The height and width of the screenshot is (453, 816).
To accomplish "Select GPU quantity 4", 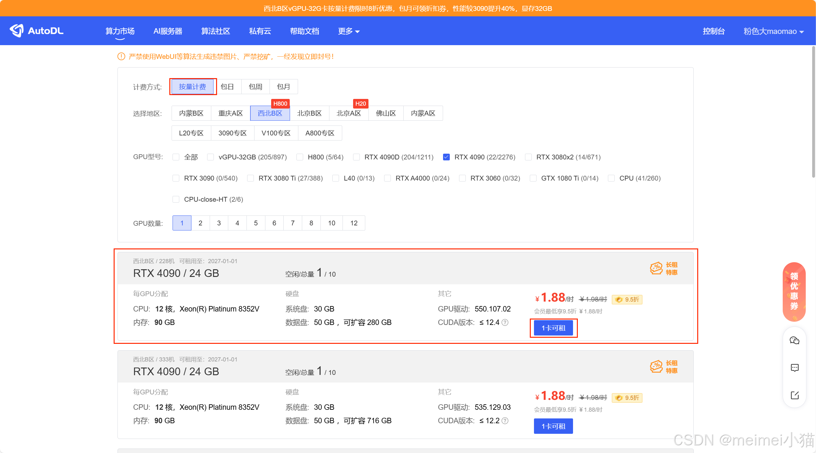I will pyautogui.click(x=237, y=223).
